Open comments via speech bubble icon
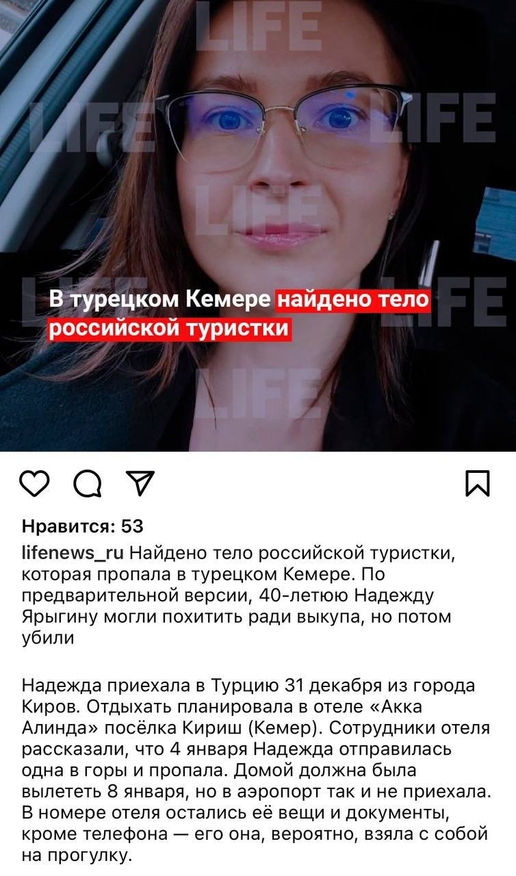516x876 pixels. (x=87, y=483)
